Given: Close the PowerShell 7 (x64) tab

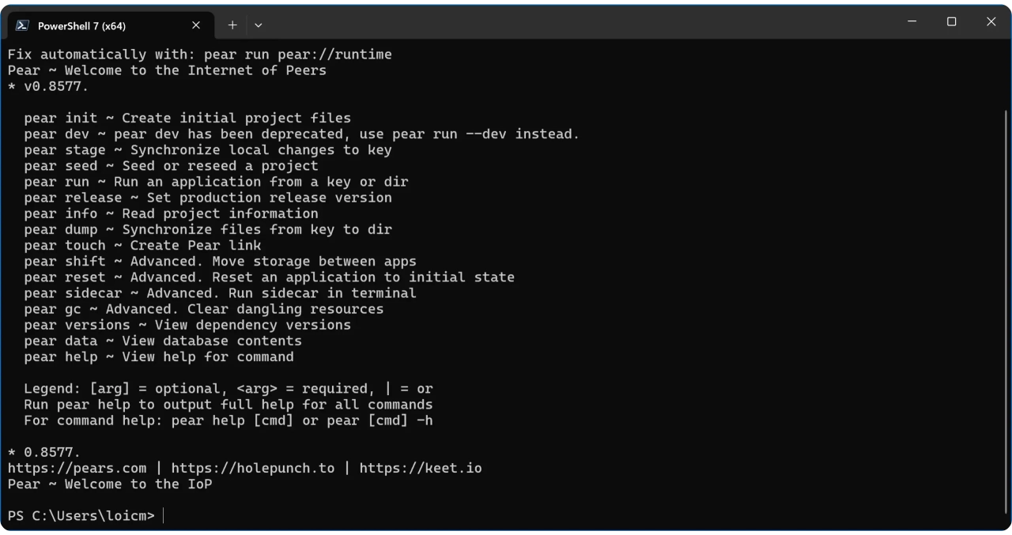Looking at the screenshot, I should point(196,25).
